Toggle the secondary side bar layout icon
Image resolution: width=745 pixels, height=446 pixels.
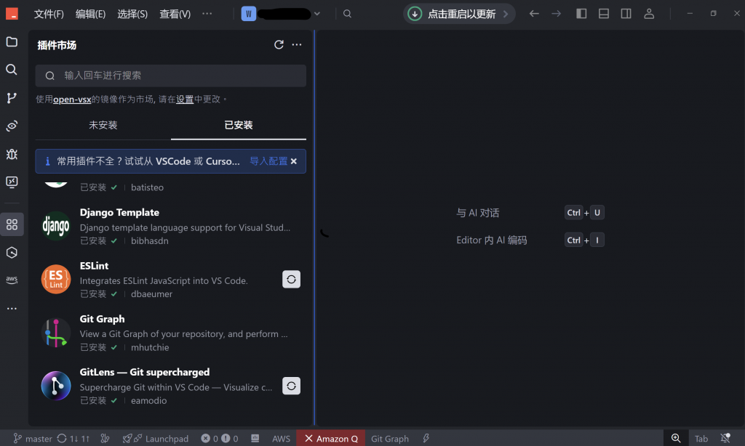pos(626,14)
